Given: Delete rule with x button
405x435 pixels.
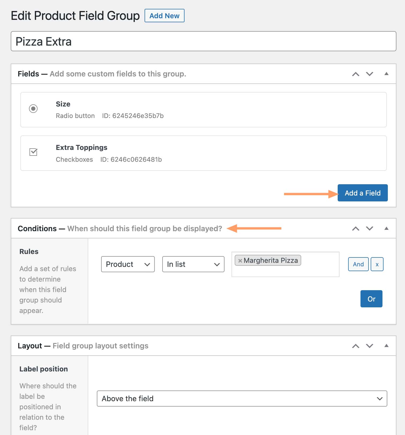Looking at the screenshot, I should point(377,264).
